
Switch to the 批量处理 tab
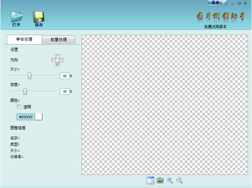coord(59,40)
